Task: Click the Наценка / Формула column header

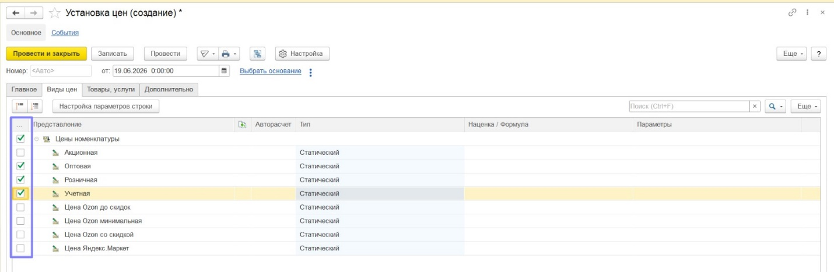Action: [549, 125]
